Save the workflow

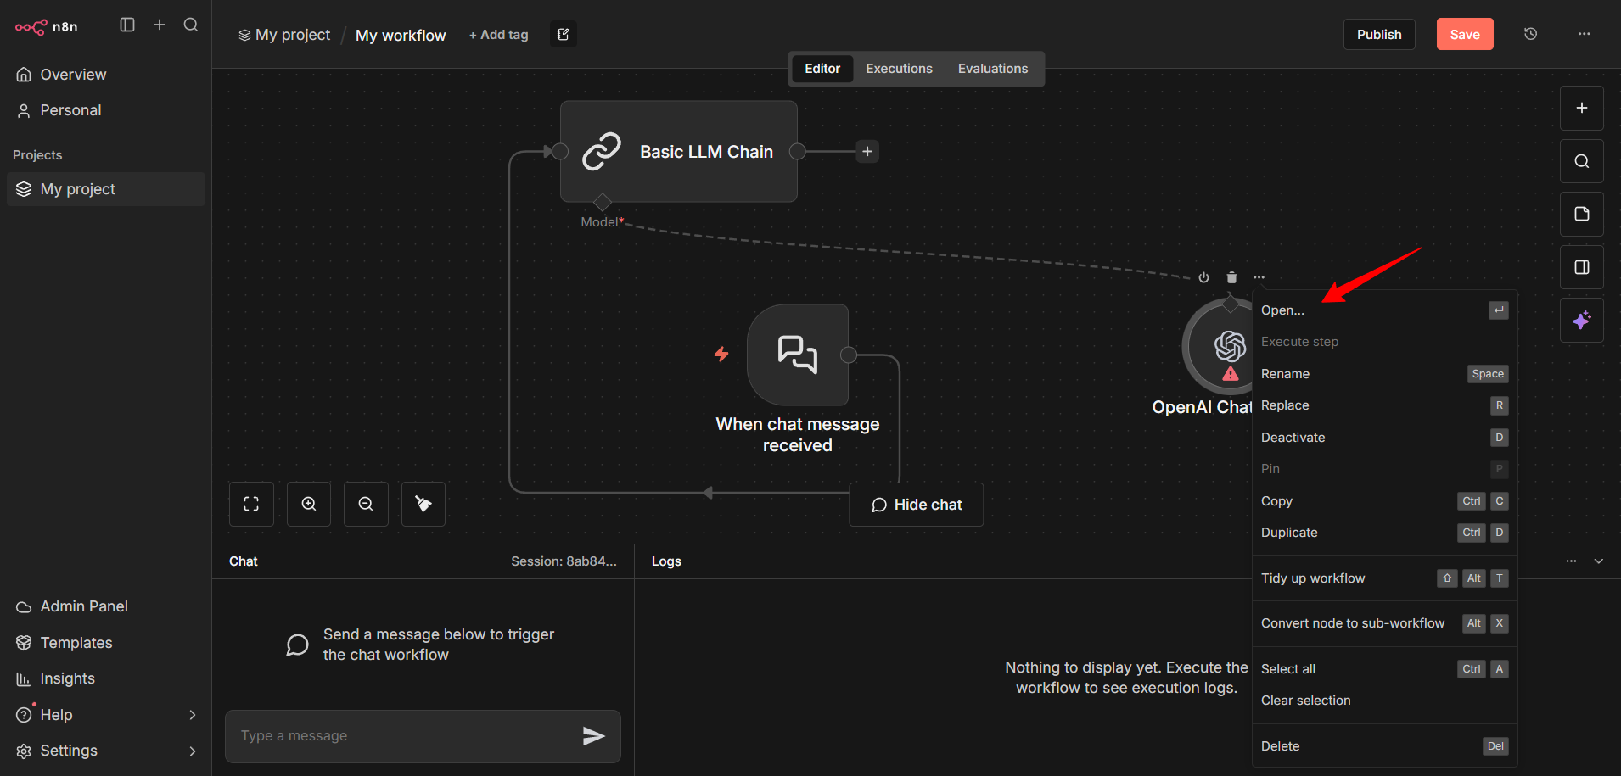pyautogui.click(x=1465, y=34)
